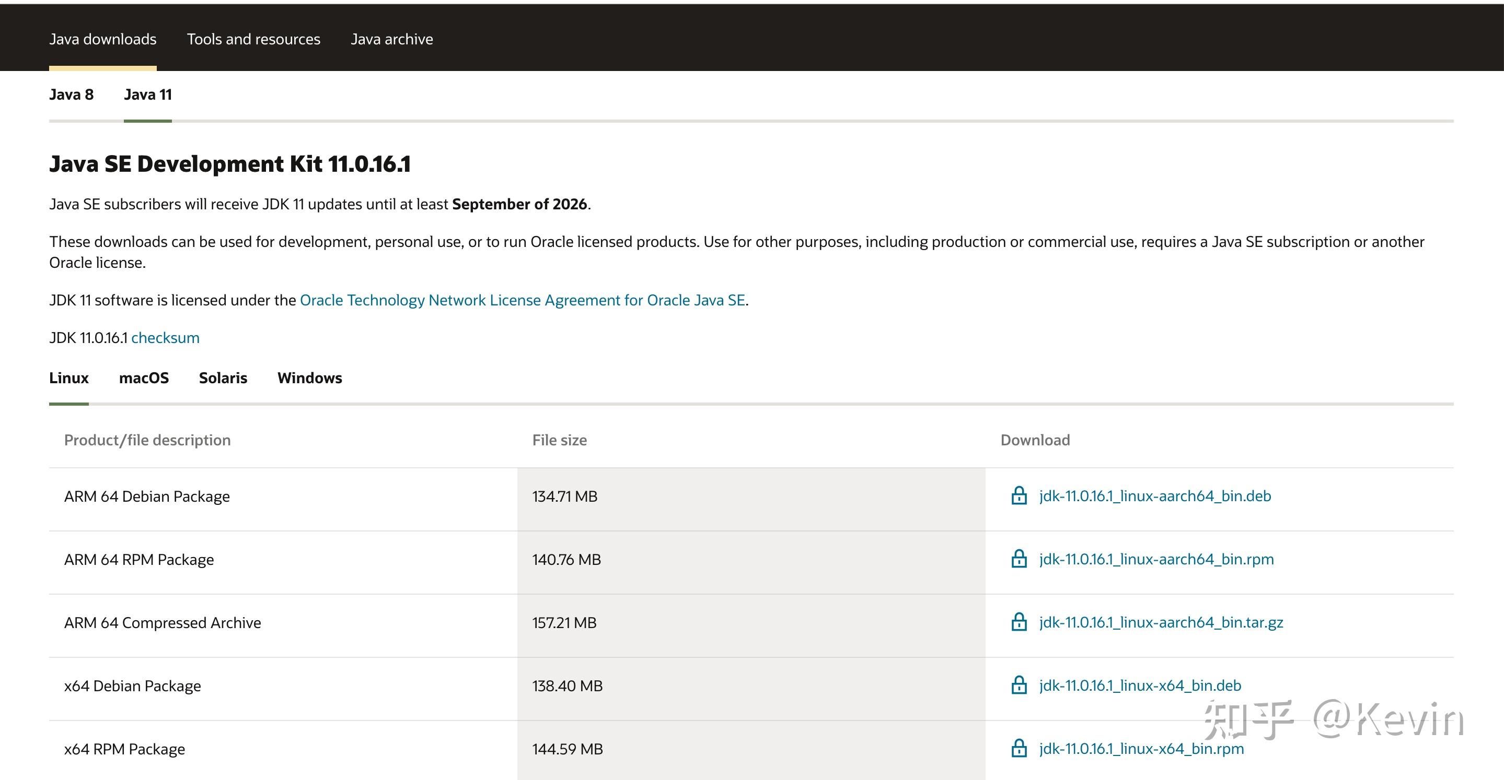
Task: Open Oracle Technology Network License Agreement link
Action: (523, 300)
